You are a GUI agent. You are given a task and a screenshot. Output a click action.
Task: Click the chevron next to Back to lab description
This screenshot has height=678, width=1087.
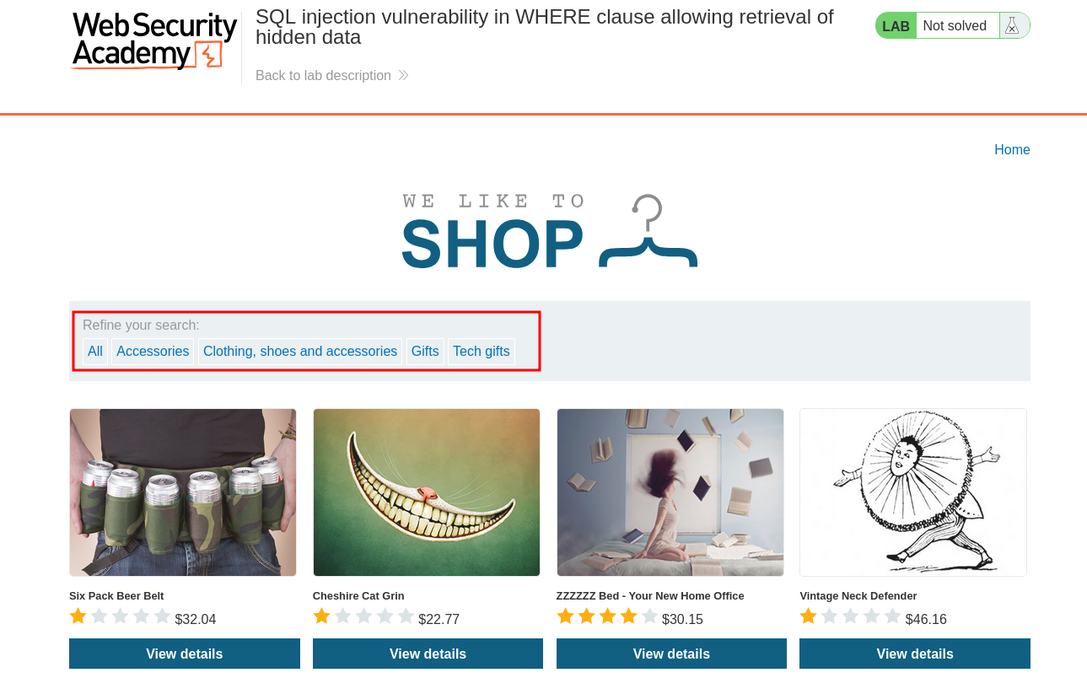coord(404,75)
